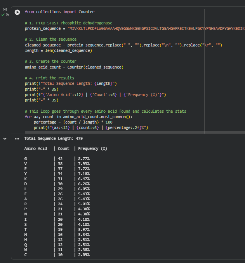Click the Y row count 34
This screenshot has height=263, width=245.
[x=60, y=174]
